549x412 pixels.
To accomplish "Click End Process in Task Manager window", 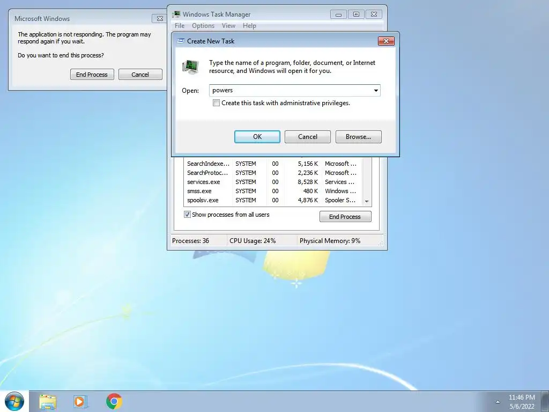I will pos(345,217).
